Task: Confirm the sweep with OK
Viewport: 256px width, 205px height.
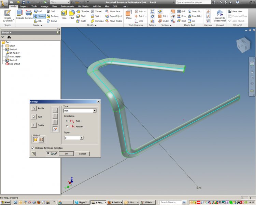Action: pos(66,154)
